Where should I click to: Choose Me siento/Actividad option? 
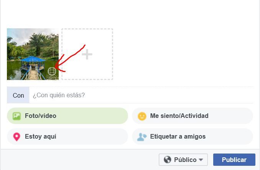click(x=193, y=116)
